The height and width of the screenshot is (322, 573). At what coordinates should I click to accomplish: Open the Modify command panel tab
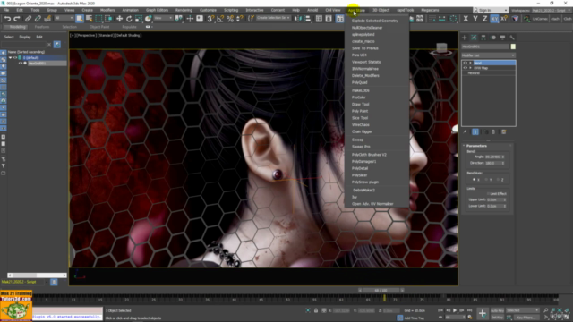point(474,38)
